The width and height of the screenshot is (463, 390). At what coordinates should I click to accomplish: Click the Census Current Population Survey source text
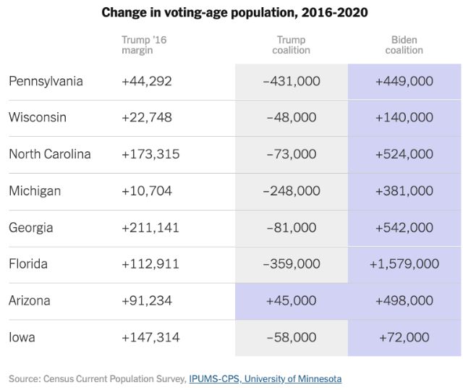pos(97,378)
